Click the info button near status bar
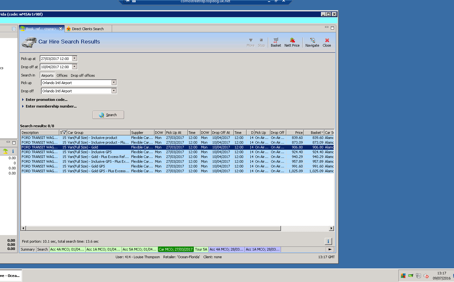The image size is (454, 282). coord(328,241)
